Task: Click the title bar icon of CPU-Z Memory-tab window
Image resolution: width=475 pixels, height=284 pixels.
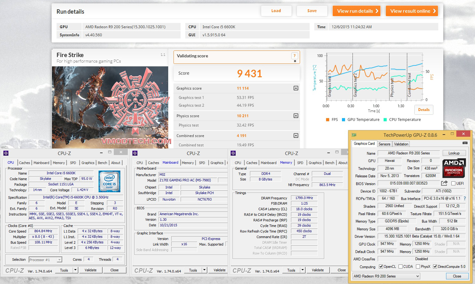Action: (x=233, y=153)
